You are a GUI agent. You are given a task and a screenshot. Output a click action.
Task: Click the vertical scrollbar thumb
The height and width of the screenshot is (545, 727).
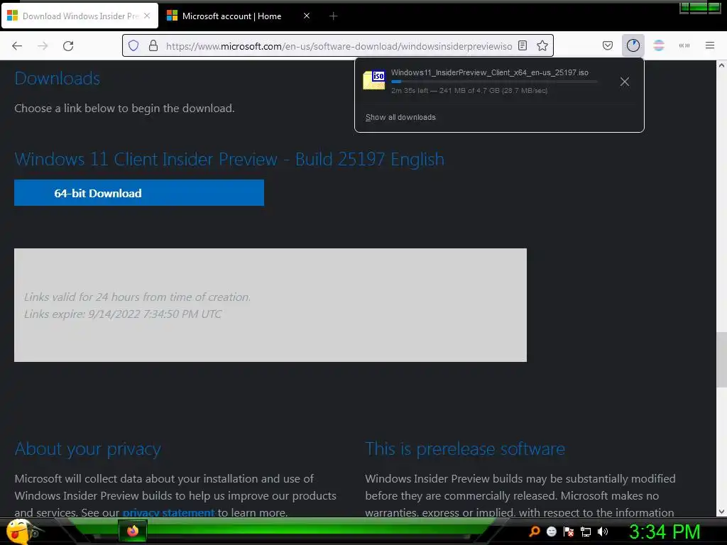point(721,360)
